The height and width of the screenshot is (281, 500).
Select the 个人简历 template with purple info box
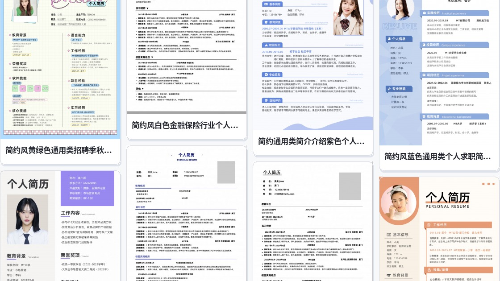(x=60, y=226)
